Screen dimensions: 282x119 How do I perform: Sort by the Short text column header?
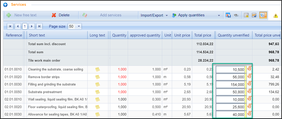click(x=37, y=35)
